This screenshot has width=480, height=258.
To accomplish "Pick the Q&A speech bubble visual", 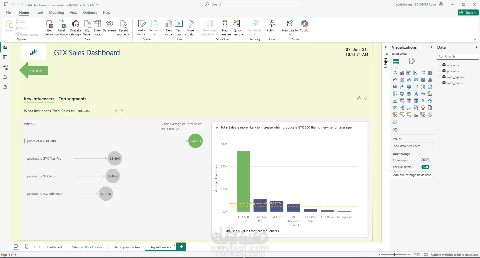I will (409, 108).
